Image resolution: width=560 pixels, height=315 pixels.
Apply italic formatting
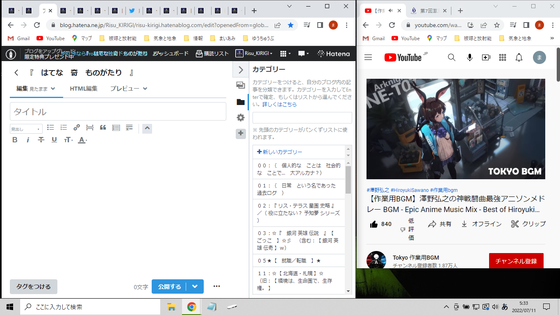(x=28, y=140)
